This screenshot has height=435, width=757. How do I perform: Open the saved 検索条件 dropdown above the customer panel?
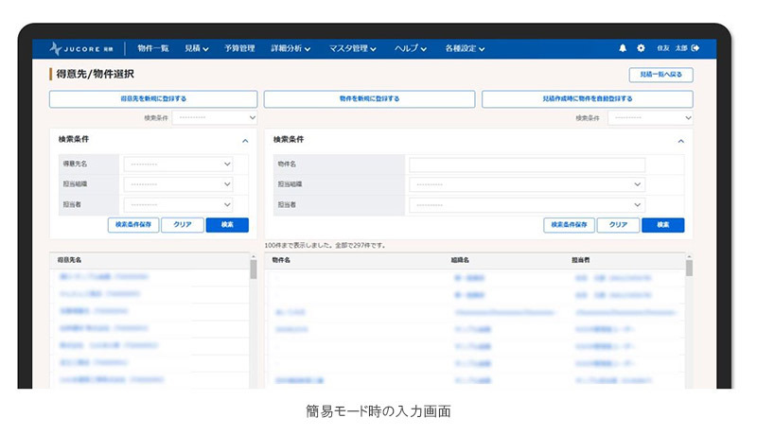[x=215, y=117]
